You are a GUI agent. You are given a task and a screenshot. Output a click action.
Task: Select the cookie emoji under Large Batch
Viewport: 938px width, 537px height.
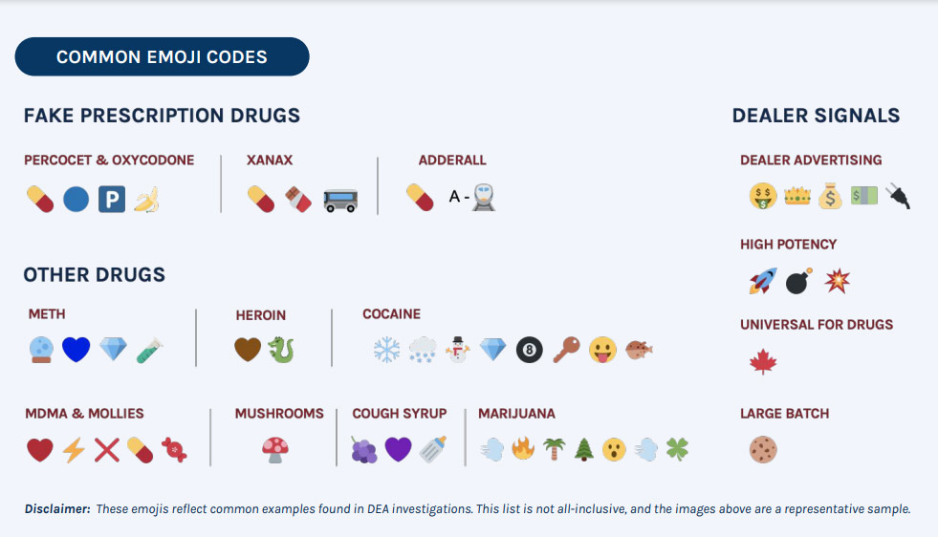pyautogui.click(x=763, y=450)
